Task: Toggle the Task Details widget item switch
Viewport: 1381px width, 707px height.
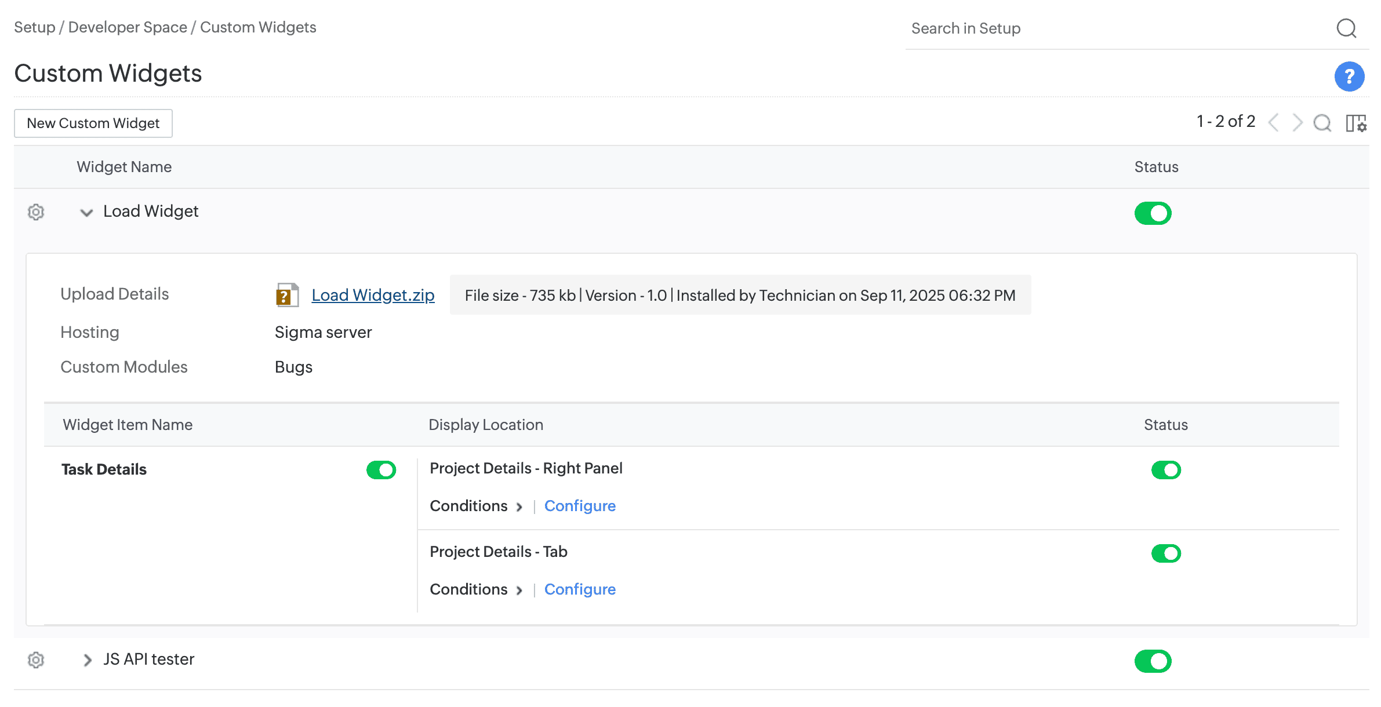Action: pos(381,470)
